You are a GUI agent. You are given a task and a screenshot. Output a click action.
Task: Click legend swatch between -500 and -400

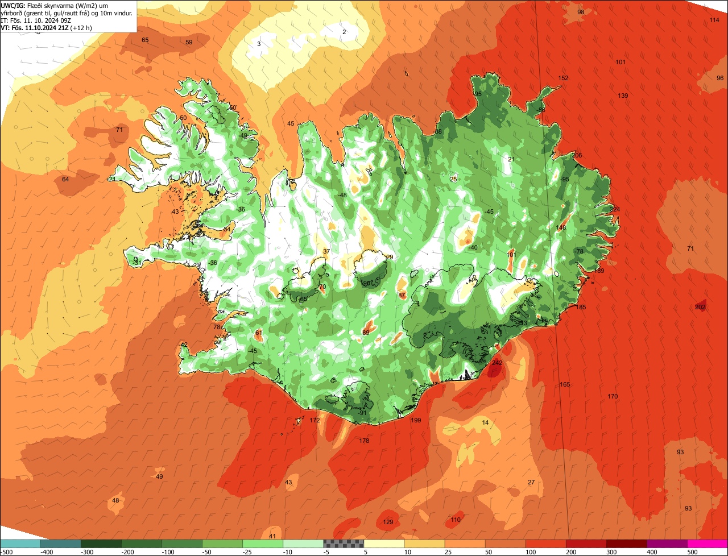point(20,543)
